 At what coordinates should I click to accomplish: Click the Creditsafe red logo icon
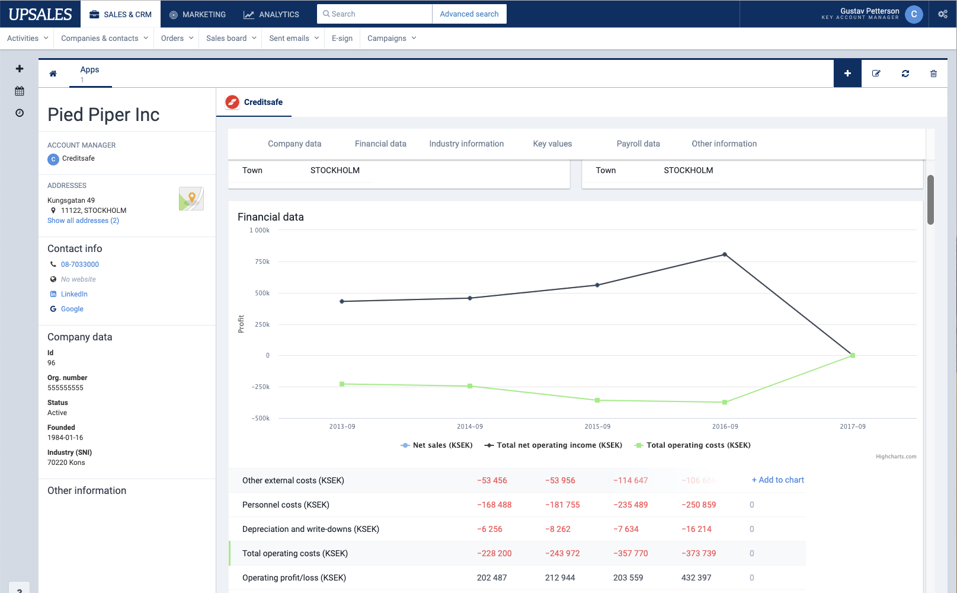click(232, 102)
